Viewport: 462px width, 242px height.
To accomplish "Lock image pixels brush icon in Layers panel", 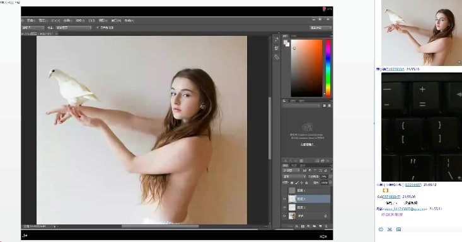I will tap(297, 183).
